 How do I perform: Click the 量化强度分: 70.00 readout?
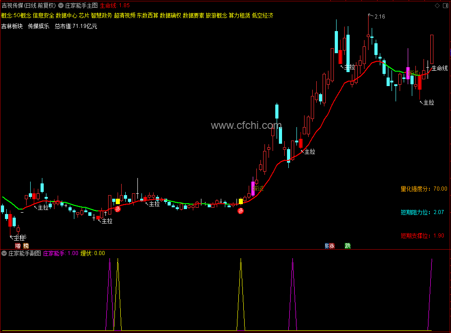click(424, 189)
